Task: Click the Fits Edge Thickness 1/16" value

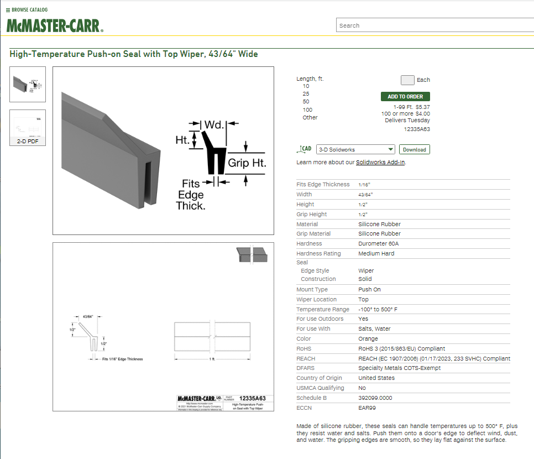Action: 364,185
